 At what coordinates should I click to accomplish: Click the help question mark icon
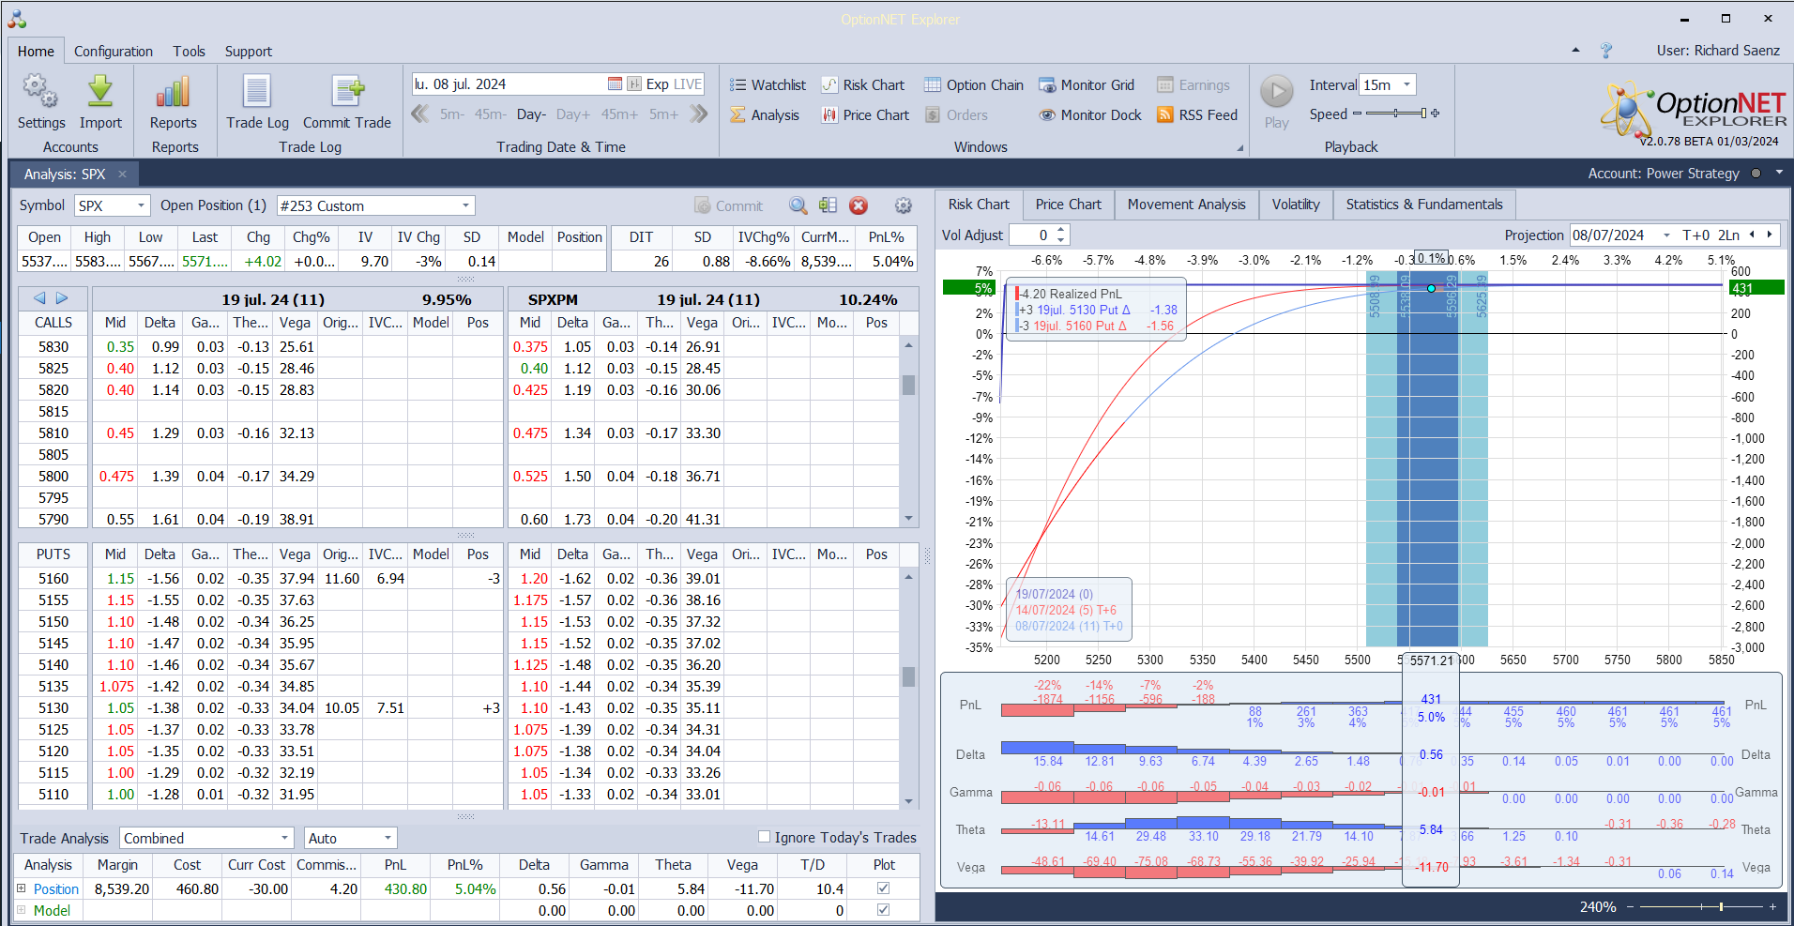click(x=1606, y=51)
